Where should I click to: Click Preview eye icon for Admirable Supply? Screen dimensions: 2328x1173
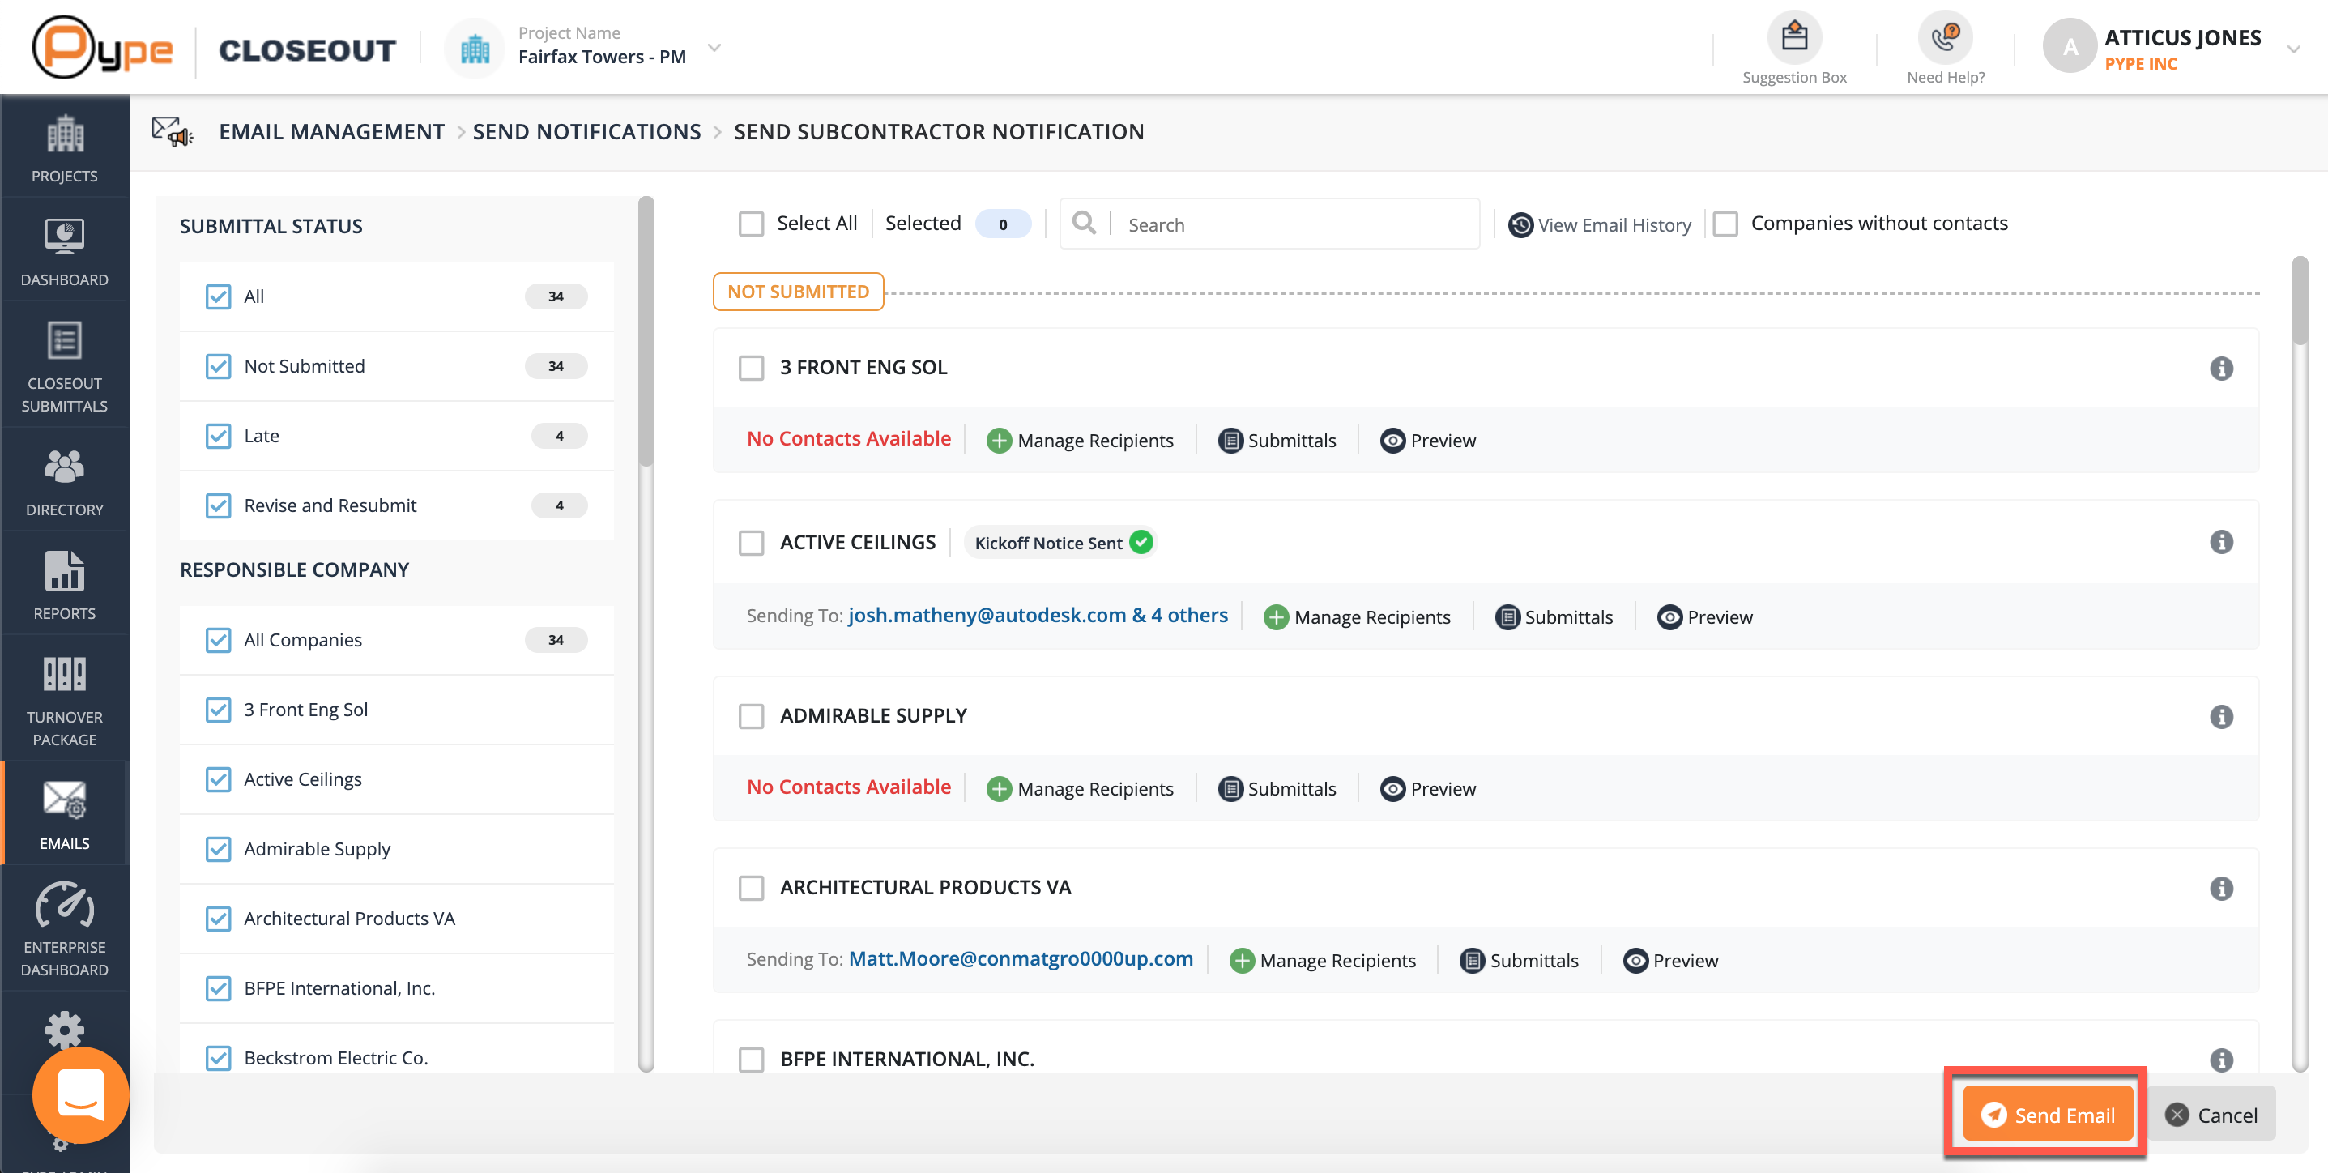[1392, 789]
